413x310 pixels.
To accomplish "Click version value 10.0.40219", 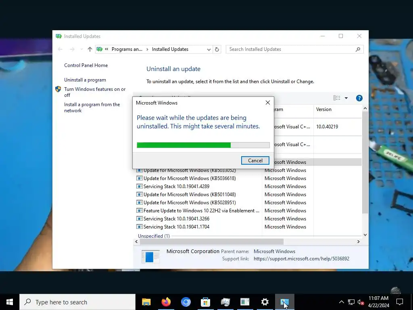I will click(x=327, y=126).
